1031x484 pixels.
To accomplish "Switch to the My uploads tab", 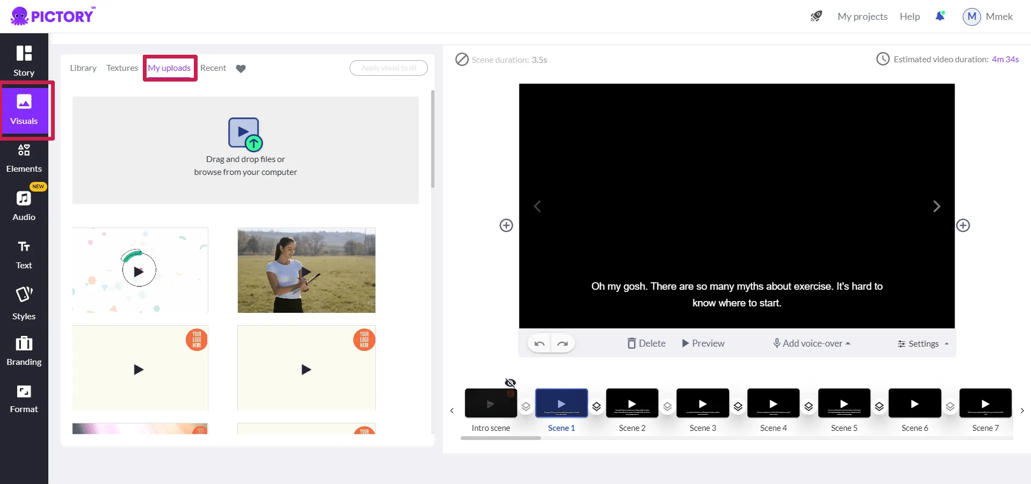I will 169,68.
